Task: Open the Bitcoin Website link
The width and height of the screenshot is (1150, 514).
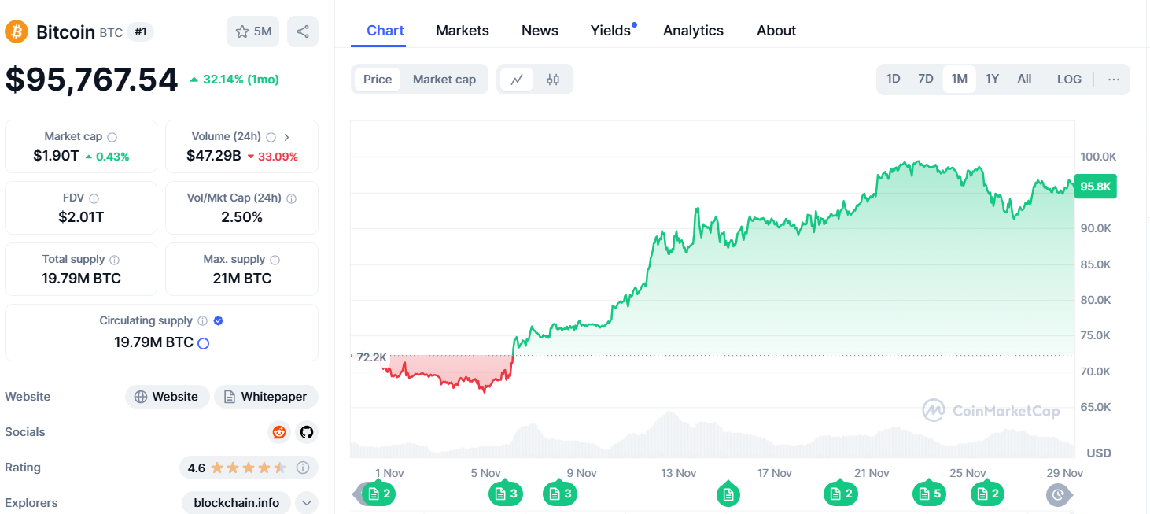Action: point(167,397)
